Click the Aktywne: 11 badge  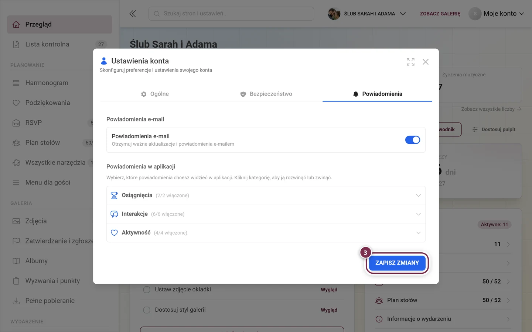pyautogui.click(x=494, y=225)
